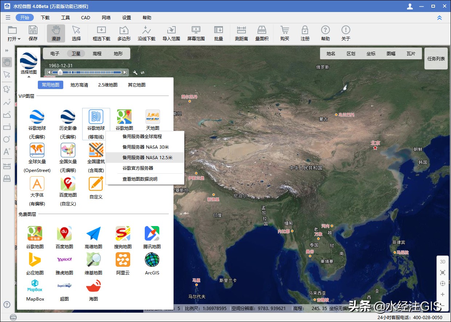Click the zoom in plus button

(x=443, y=294)
